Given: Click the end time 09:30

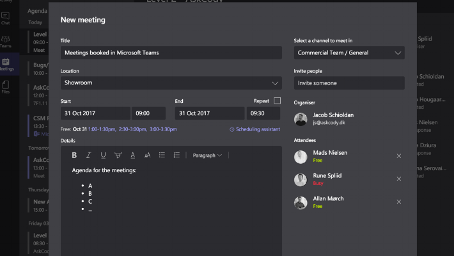Looking at the screenshot, I should point(263,113).
